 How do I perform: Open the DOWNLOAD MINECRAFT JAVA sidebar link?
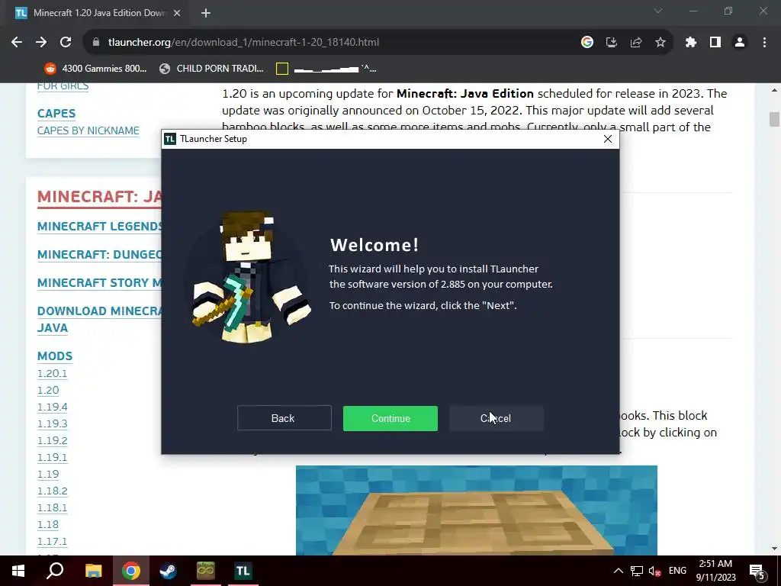[x=100, y=320]
